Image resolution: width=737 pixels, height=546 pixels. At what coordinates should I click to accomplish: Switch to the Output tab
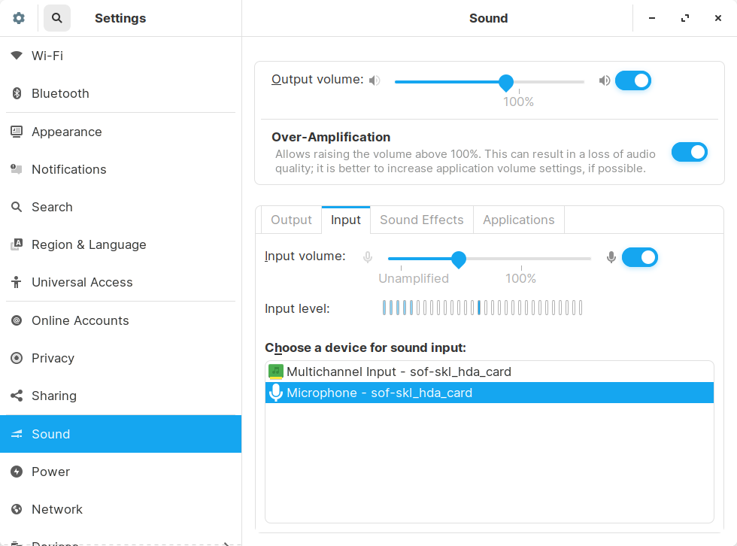click(x=291, y=220)
